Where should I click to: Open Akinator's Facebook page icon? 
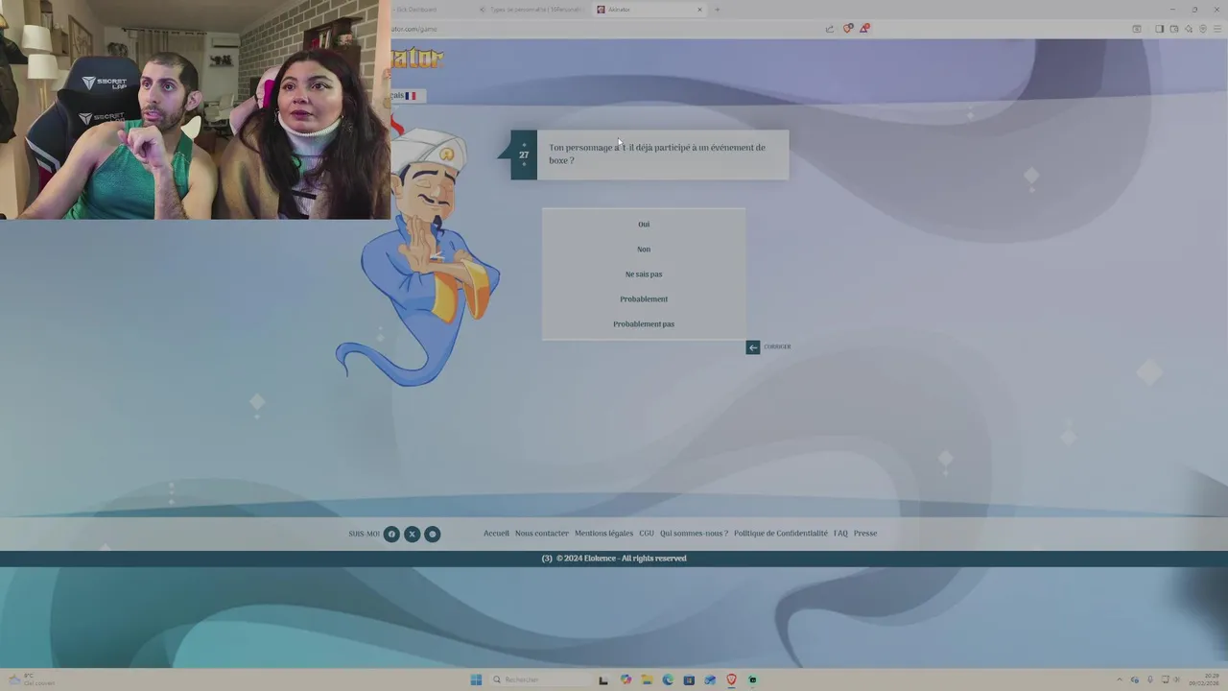click(x=391, y=534)
